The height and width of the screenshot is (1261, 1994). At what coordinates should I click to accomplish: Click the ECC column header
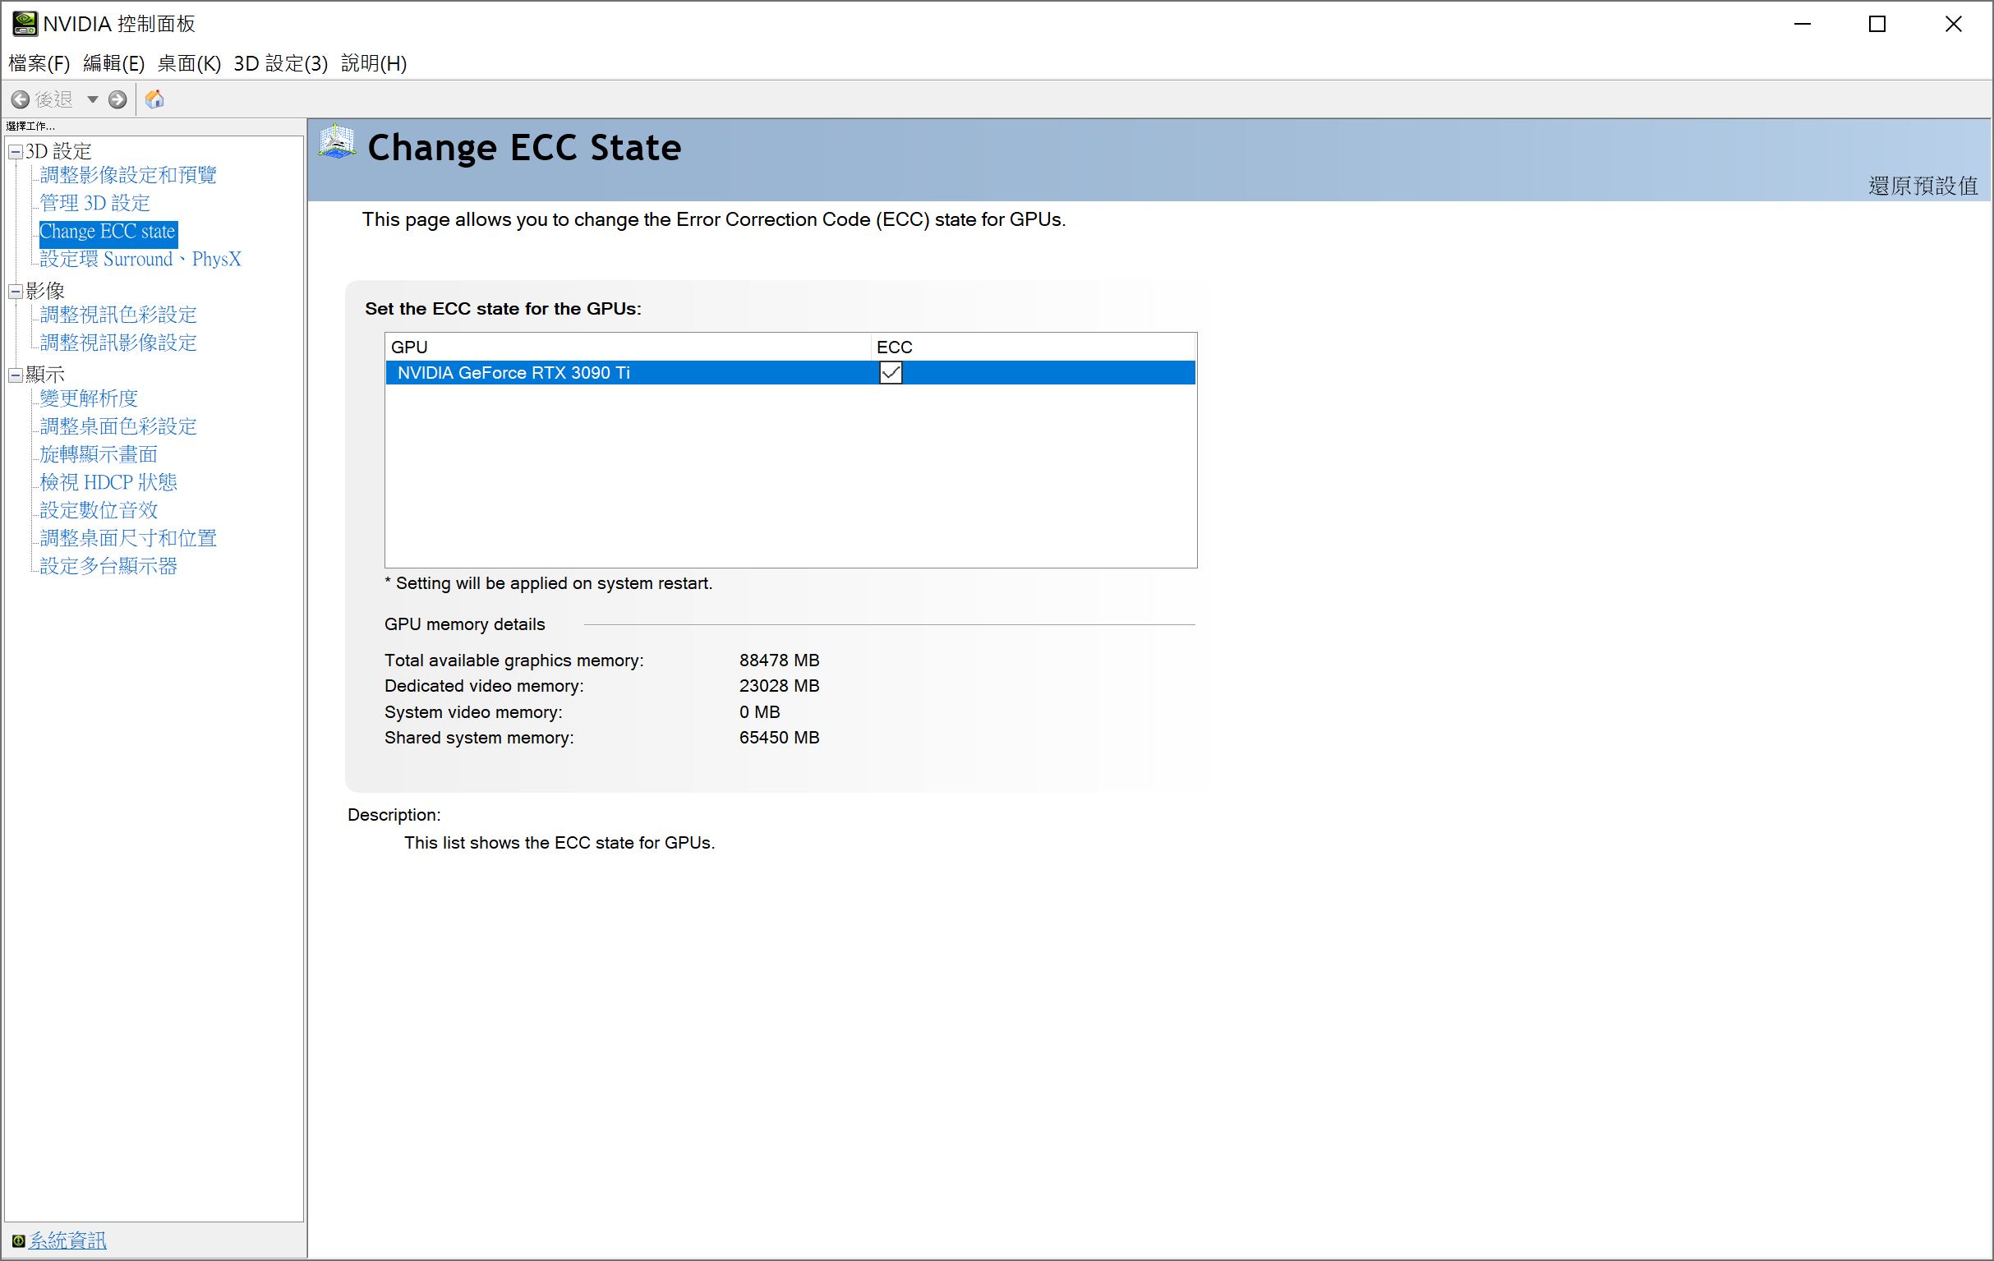coord(1034,347)
